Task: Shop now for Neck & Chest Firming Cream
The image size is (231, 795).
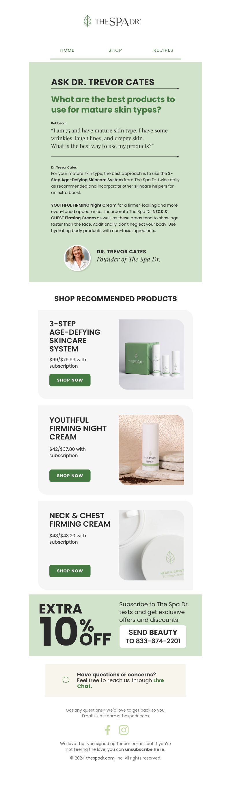Action: (70, 571)
